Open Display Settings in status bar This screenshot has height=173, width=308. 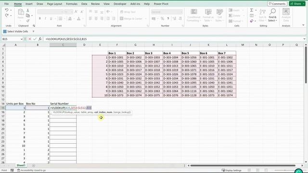[231, 170]
